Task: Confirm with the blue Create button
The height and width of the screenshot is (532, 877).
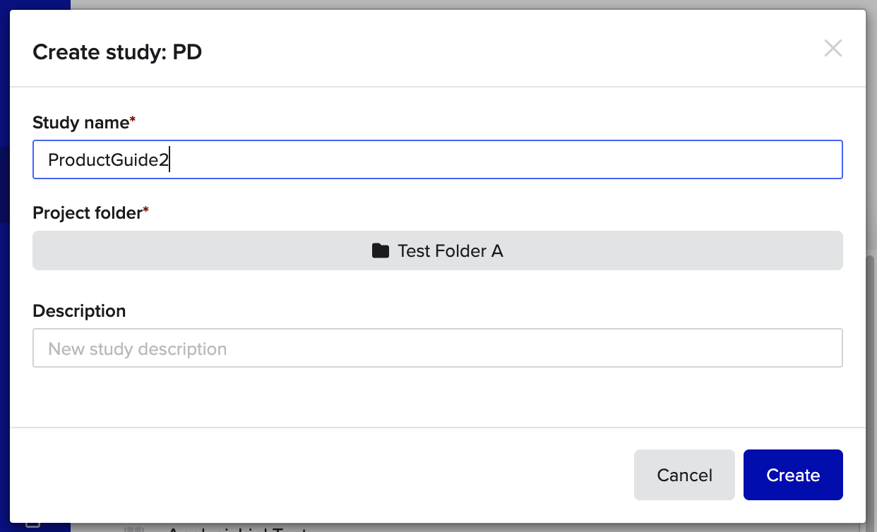Action: click(793, 475)
